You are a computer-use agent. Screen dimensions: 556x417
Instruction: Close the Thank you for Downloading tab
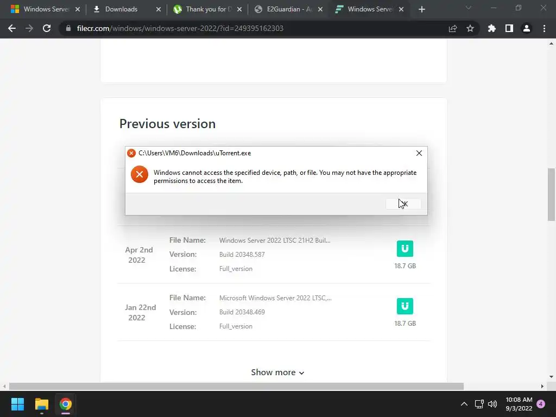pos(239,9)
